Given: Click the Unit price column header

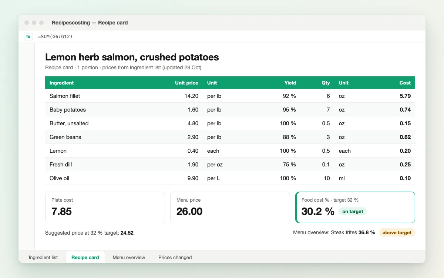Looking at the screenshot, I should click(186, 83).
